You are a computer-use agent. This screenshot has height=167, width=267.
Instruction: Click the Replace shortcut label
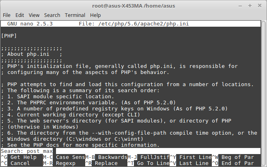tap(106, 163)
